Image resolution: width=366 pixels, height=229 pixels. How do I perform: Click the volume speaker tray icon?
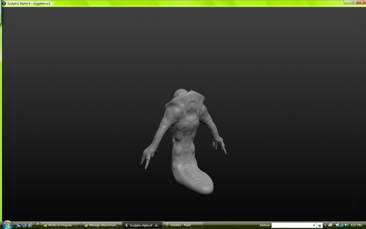[346, 225]
